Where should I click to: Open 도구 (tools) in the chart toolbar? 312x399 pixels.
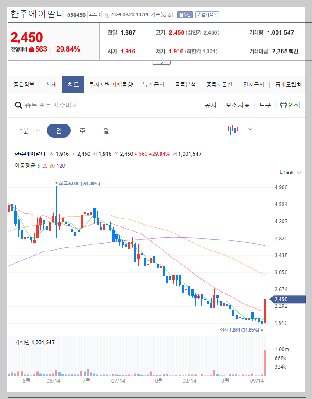[x=265, y=105]
